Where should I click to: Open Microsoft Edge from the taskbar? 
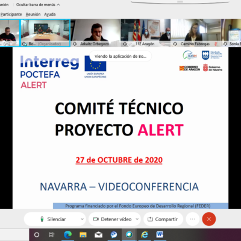click(x=67, y=234)
